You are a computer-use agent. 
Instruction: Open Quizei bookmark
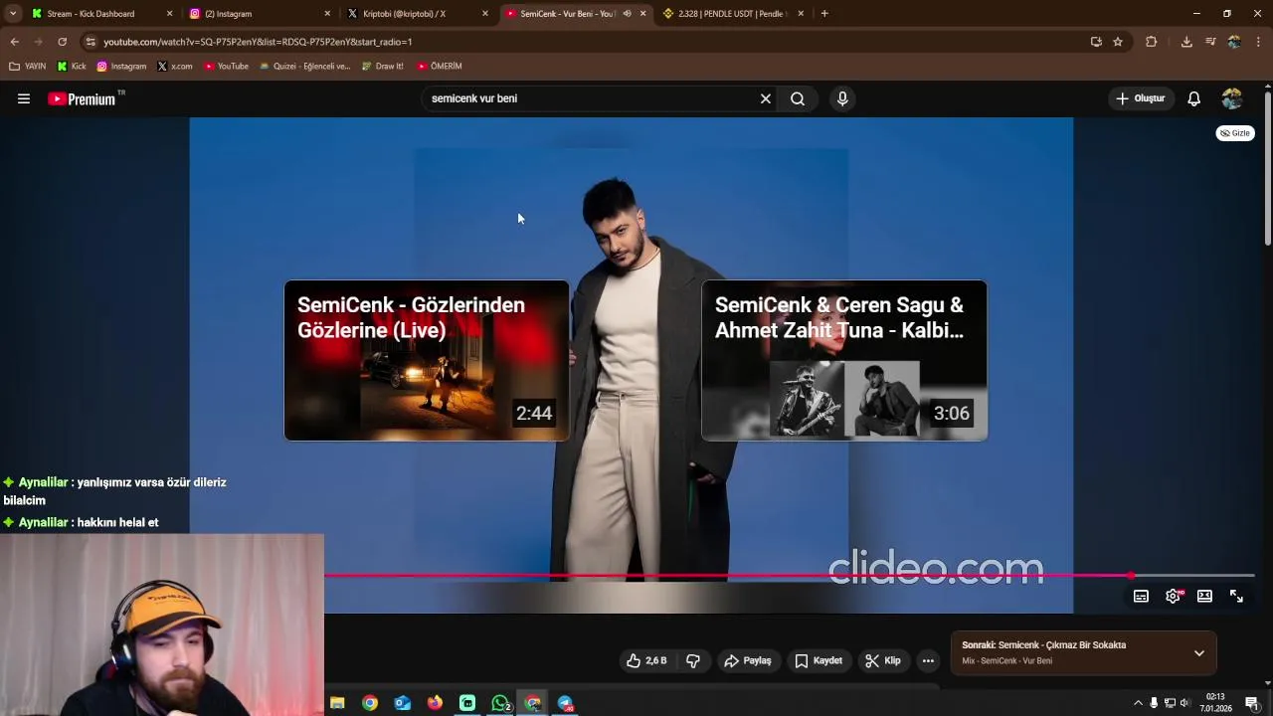[x=304, y=67]
